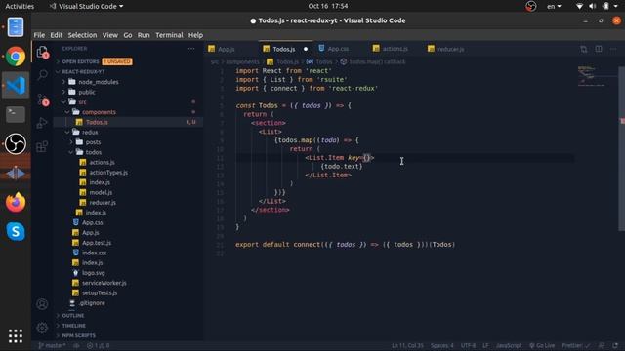The height and width of the screenshot is (351, 625).
Task: Launch Google Chrome from the dock
Action: click(16, 57)
